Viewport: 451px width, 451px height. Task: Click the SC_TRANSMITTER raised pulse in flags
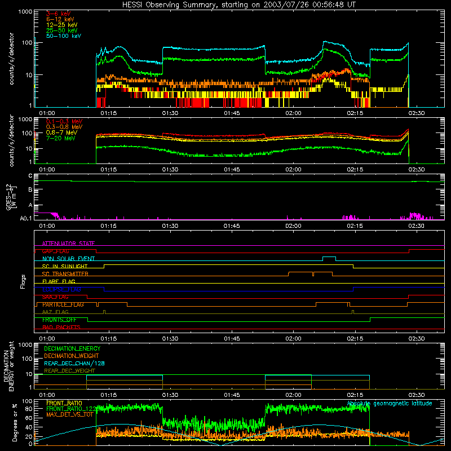coord(311,273)
